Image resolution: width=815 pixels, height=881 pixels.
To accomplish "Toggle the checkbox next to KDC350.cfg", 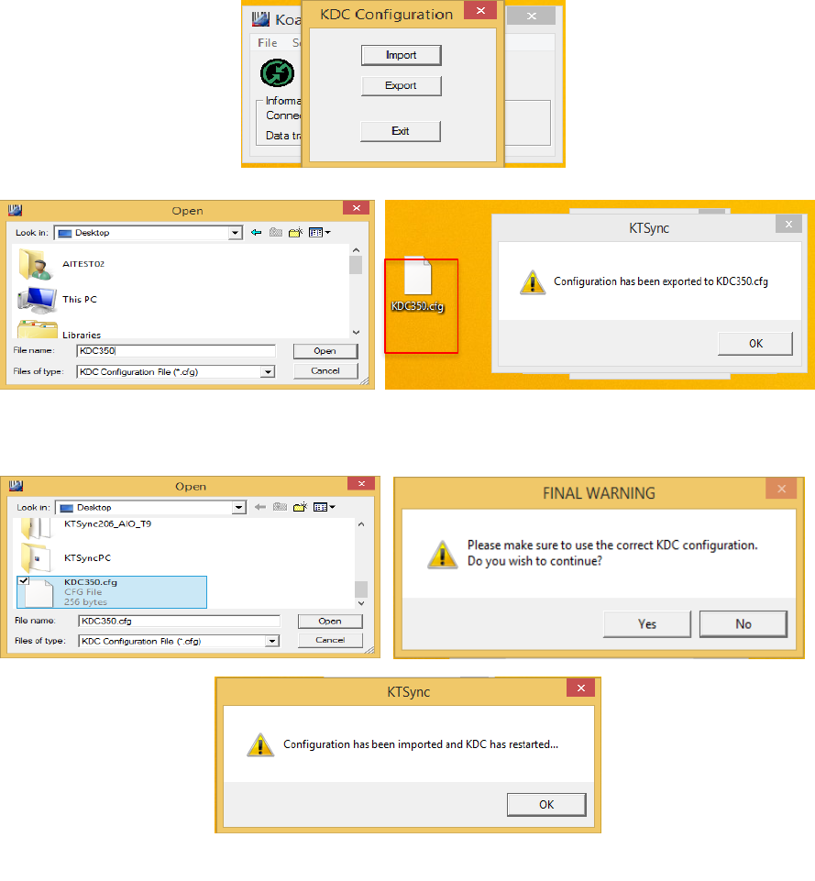I will click(x=24, y=581).
